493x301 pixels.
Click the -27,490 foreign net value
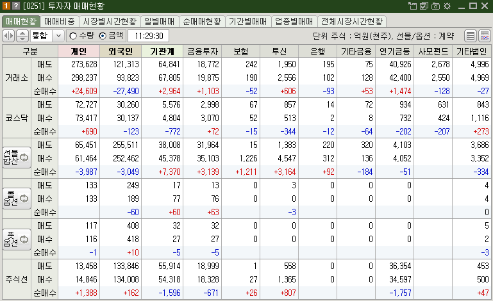coord(126,92)
